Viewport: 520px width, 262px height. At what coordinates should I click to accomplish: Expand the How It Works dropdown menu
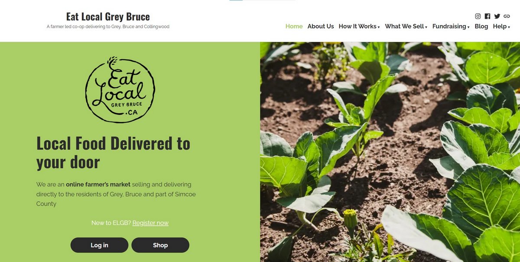(x=359, y=26)
